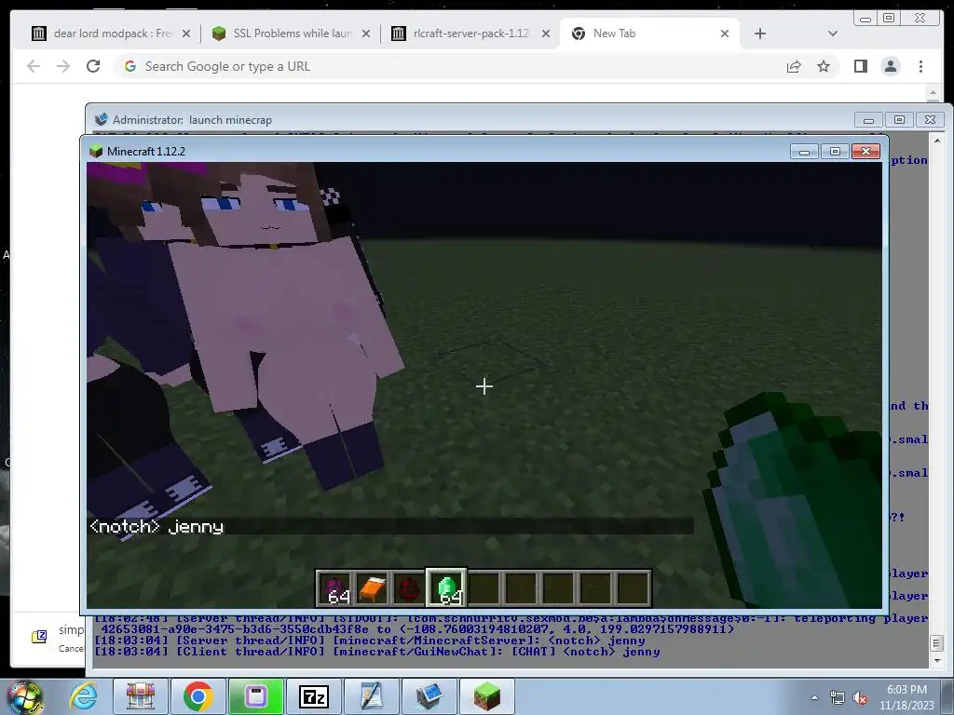Click the Minecraft 1.12.2 window icon
954x715 pixels.
coord(96,151)
